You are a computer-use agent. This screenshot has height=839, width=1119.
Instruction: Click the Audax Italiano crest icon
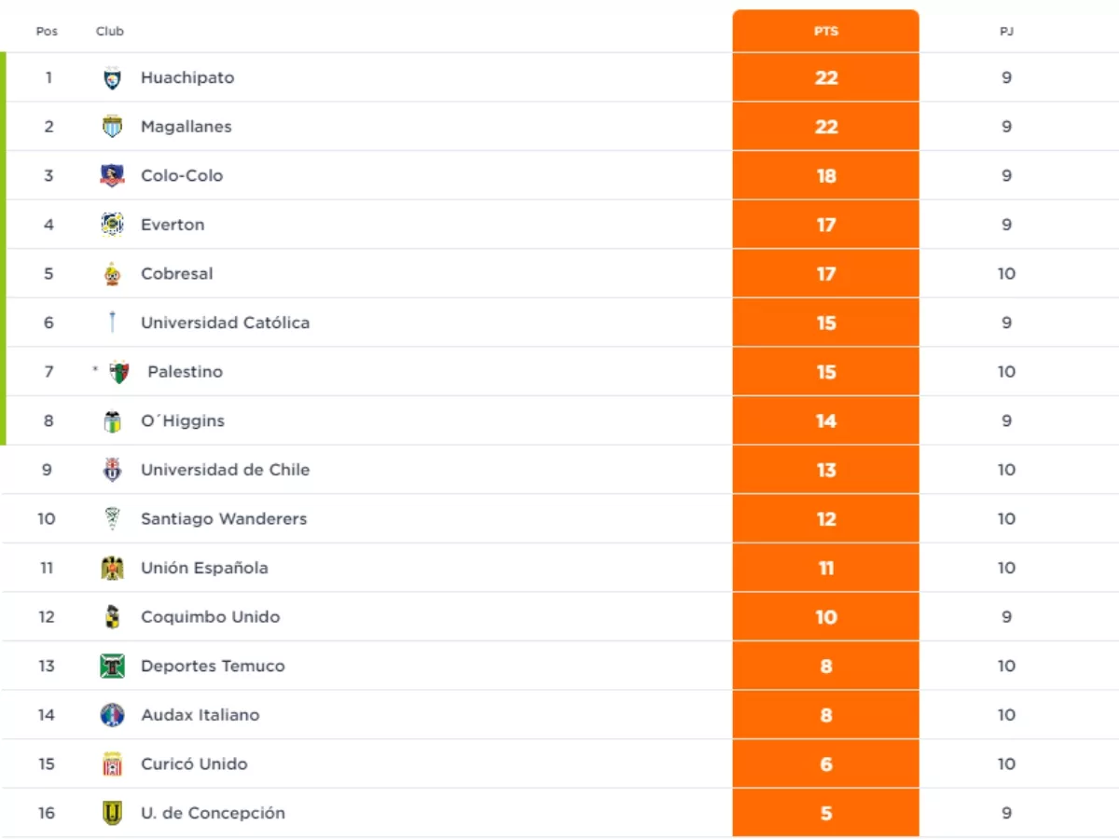(x=112, y=715)
